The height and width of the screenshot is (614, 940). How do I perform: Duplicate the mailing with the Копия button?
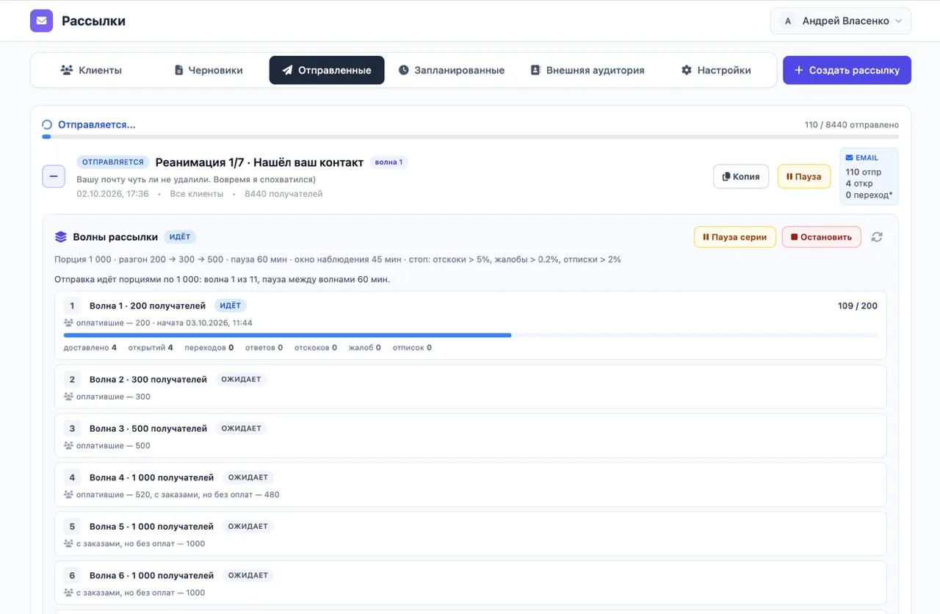point(741,176)
